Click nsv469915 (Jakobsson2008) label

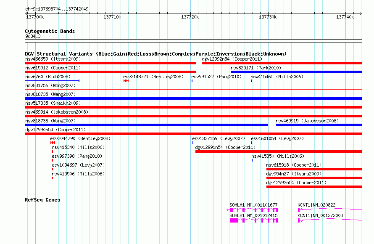[307, 121]
